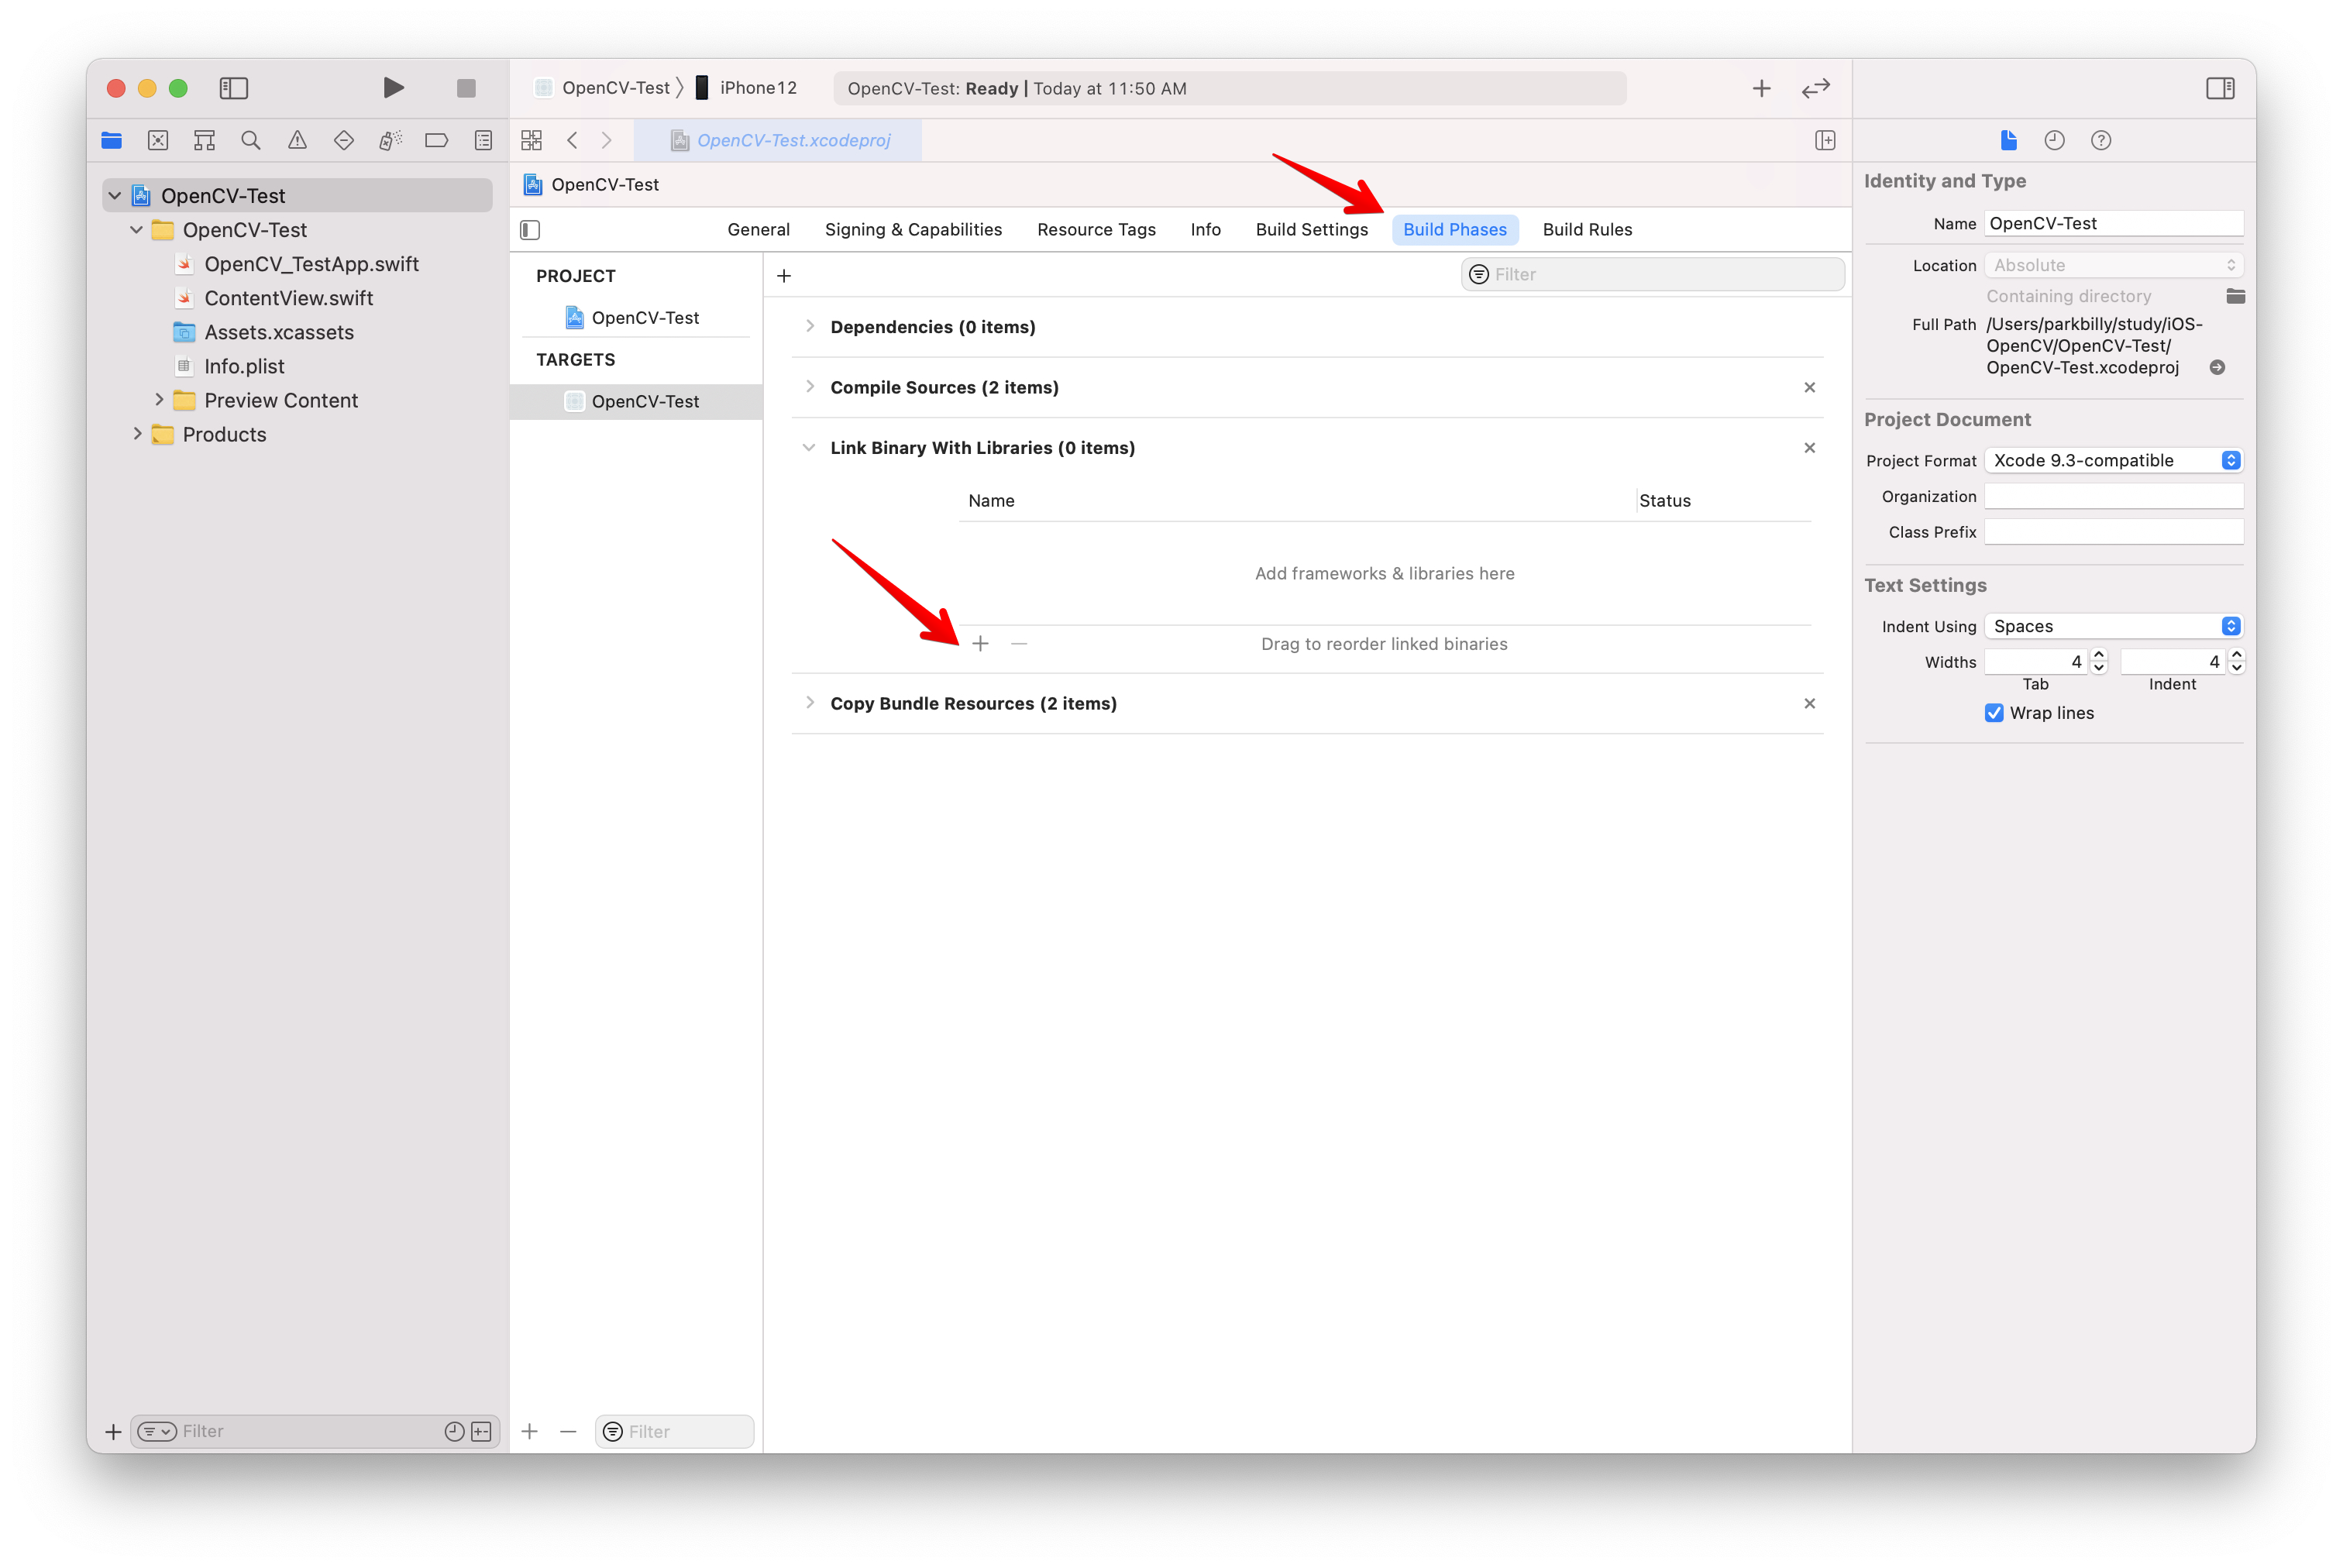The height and width of the screenshot is (1568, 2343).
Task: Open the Issue navigator warning icon
Action: tap(297, 140)
